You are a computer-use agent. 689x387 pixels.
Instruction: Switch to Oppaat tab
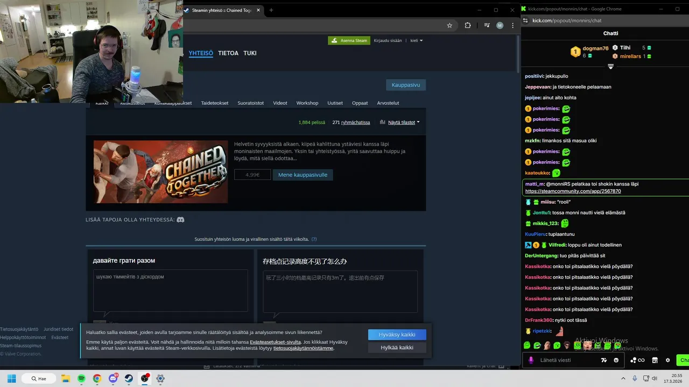pyautogui.click(x=360, y=103)
